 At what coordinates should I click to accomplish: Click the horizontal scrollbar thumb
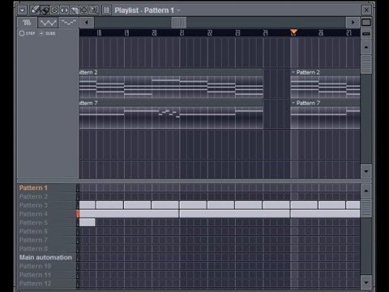(x=179, y=23)
